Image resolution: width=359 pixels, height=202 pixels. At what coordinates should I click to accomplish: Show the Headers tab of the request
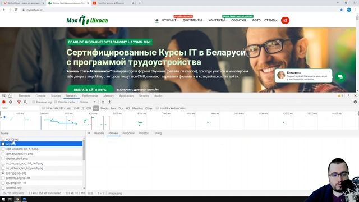(x=99, y=133)
